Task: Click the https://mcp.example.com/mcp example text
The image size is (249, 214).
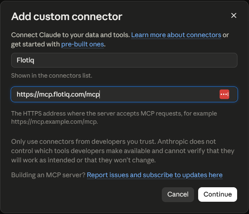Action: [55, 122]
